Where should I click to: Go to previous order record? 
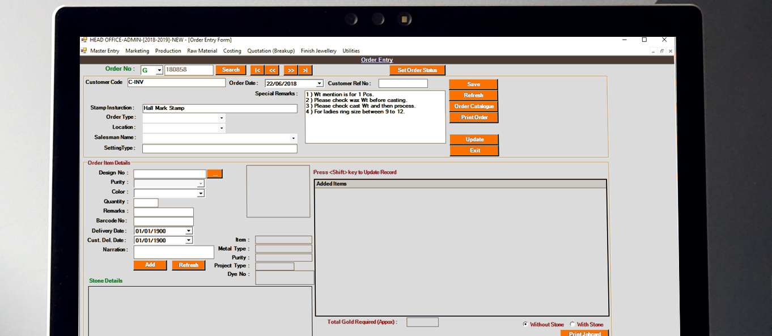pyautogui.click(x=273, y=70)
